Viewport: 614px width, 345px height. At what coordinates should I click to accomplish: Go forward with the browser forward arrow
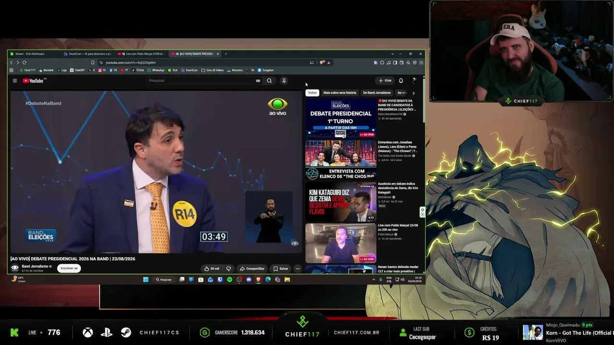[18, 62]
